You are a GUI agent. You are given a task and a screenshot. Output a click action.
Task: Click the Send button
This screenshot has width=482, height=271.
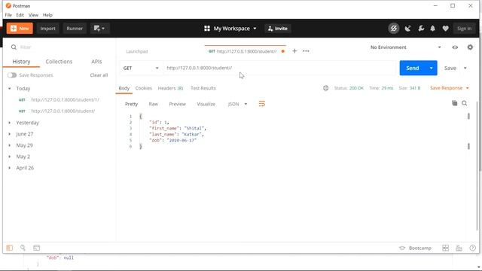[413, 68]
